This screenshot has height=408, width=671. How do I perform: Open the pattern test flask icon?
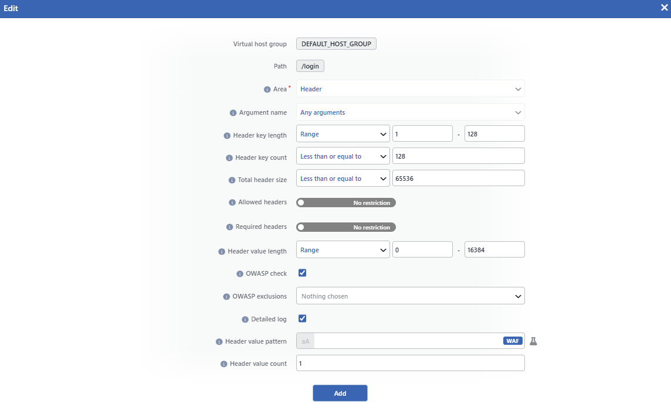click(533, 341)
